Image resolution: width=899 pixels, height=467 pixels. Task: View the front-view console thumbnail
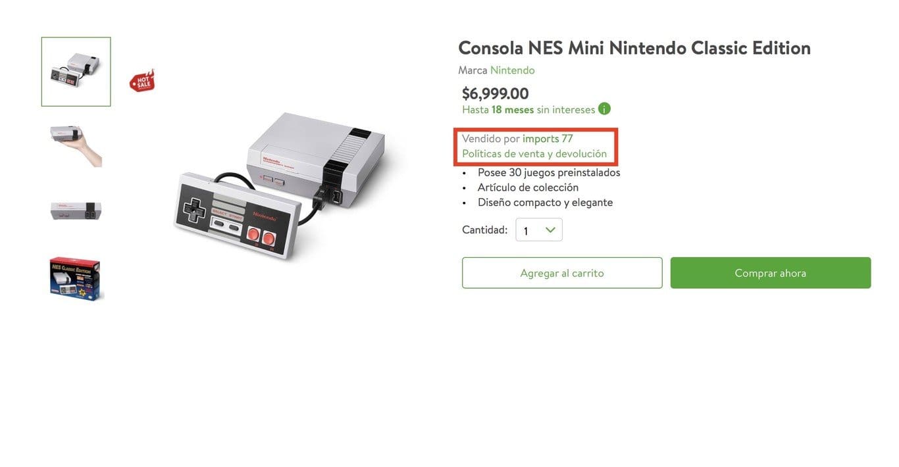click(76, 210)
